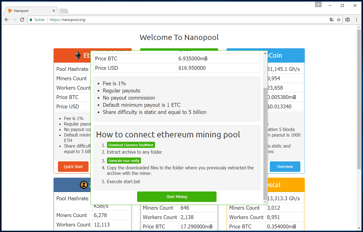Screen dimensions: 363x232
Task: Select the 8,951 workers count value
Action: pyautogui.click(x=273, y=217)
